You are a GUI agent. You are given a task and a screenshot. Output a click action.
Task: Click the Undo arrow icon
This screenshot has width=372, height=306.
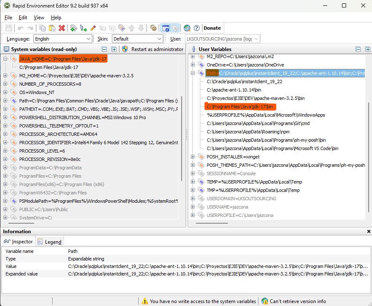(x=20, y=28)
